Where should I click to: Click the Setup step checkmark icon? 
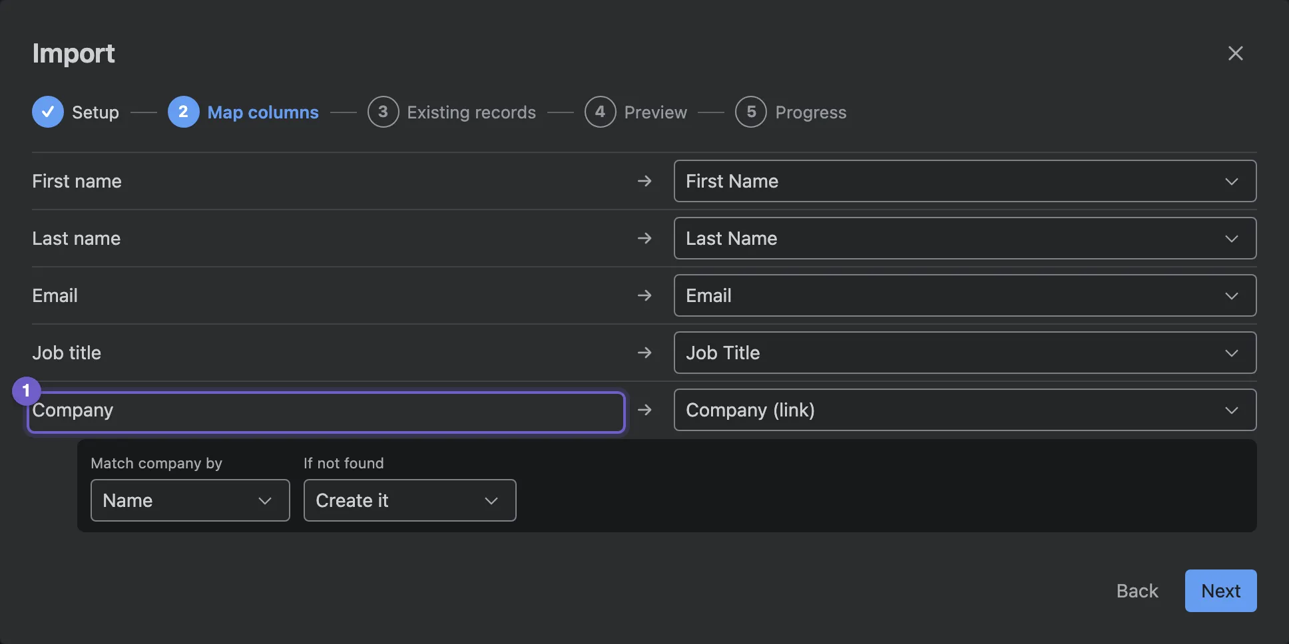[48, 112]
